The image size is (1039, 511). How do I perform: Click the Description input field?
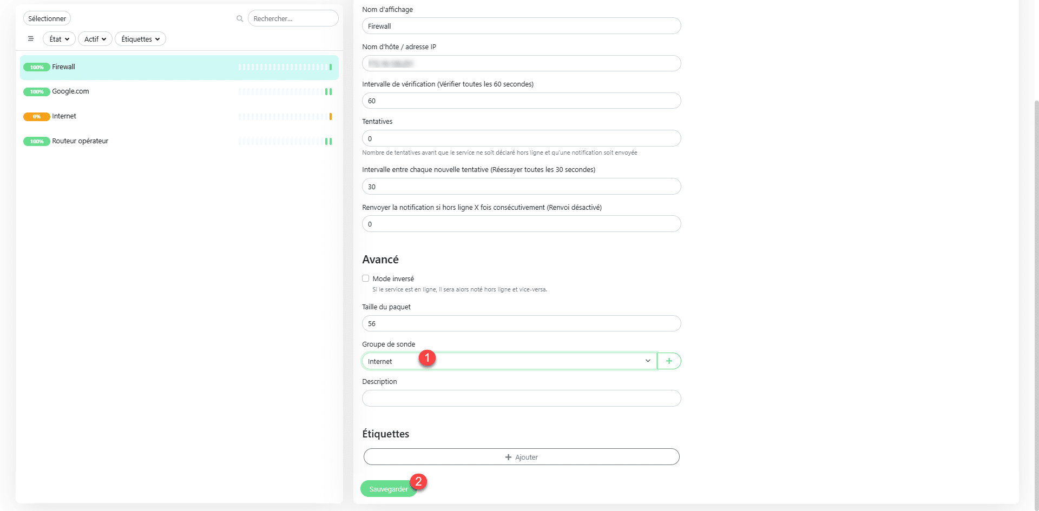click(521, 399)
